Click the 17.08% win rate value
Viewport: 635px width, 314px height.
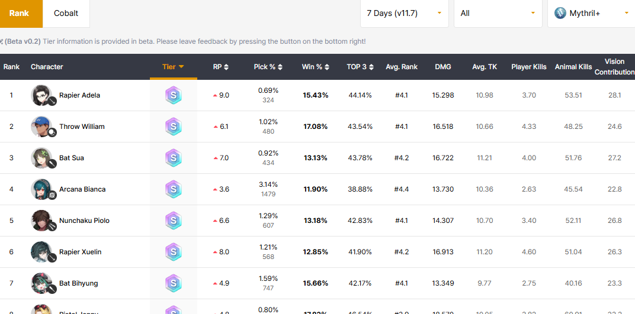(316, 127)
